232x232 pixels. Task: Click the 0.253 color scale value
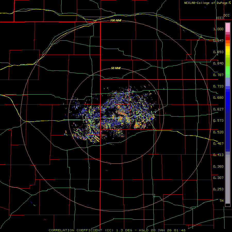coord(218,189)
